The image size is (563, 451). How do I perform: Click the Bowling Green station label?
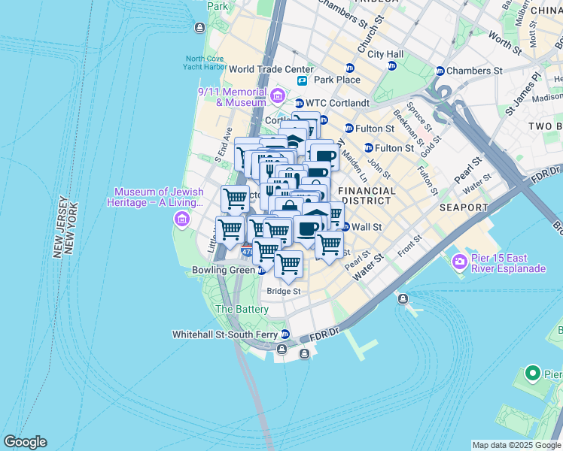[x=224, y=270]
